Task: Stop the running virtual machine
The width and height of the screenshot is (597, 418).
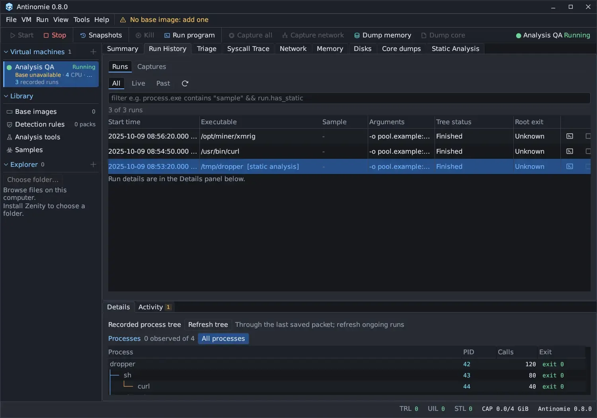Action: click(55, 35)
